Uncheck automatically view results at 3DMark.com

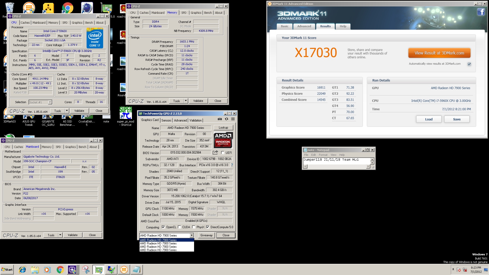click(469, 64)
